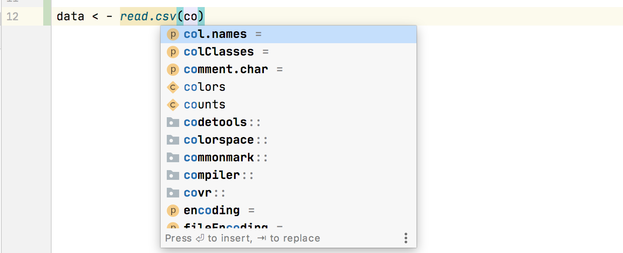This screenshot has width=623, height=253.
Task: Select the compiler:: package suggestion
Action: pos(289,175)
